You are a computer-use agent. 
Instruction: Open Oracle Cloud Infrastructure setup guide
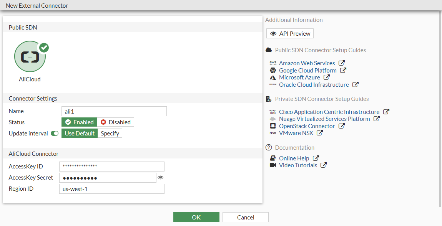pyautogui.click(x=314, y=85)
